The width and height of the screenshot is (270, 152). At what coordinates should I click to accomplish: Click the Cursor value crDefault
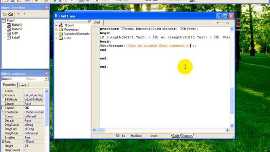pyautogui.click(x=34, y=117)
